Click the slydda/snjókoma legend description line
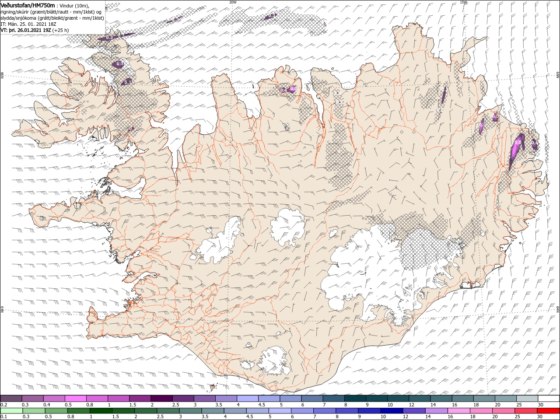Screen dimensions: 560x420 point(52,18)
